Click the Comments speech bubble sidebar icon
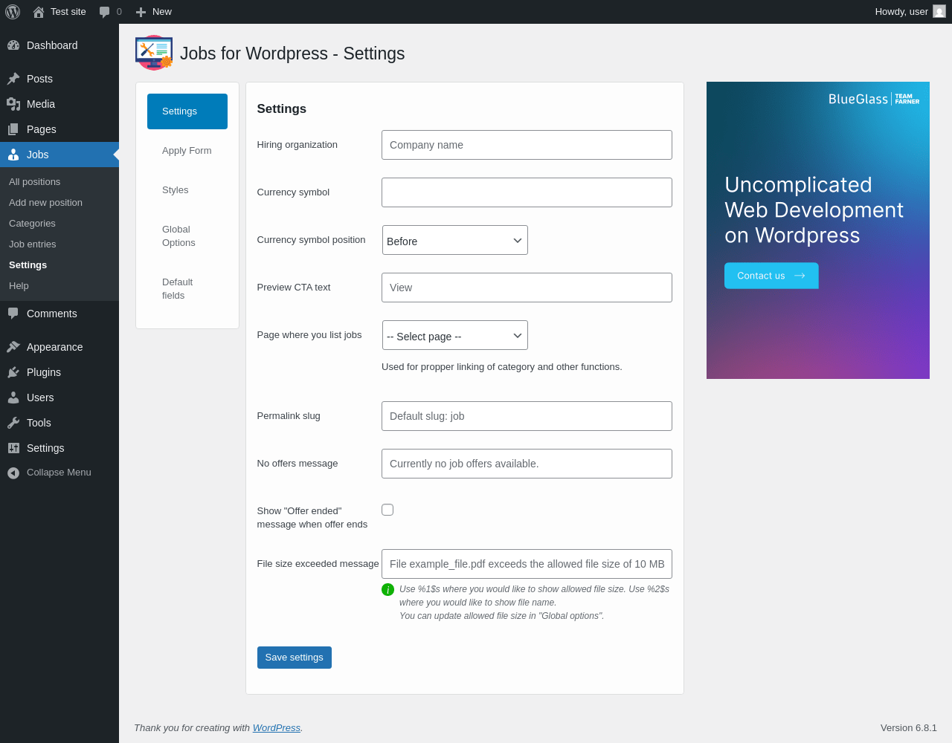Screen dimensions: 952x743 pos(13,314)
